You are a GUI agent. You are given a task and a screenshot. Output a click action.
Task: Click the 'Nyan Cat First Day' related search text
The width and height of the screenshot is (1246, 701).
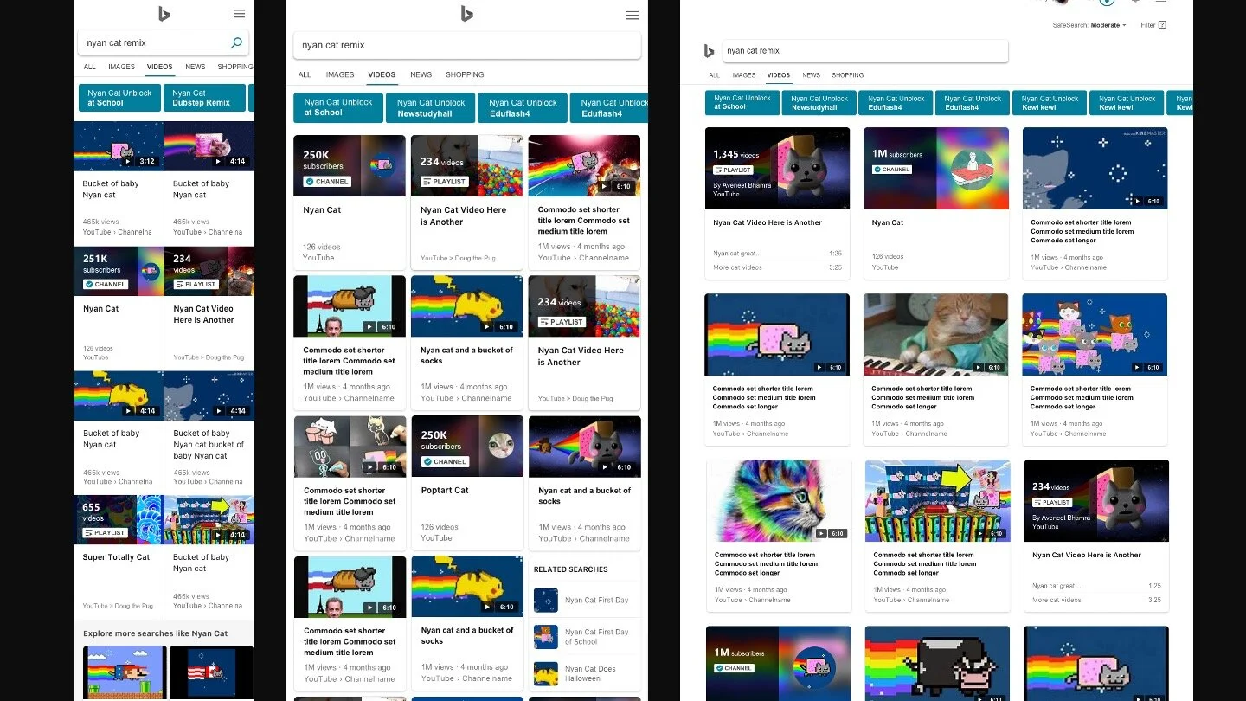coord(597,601)
